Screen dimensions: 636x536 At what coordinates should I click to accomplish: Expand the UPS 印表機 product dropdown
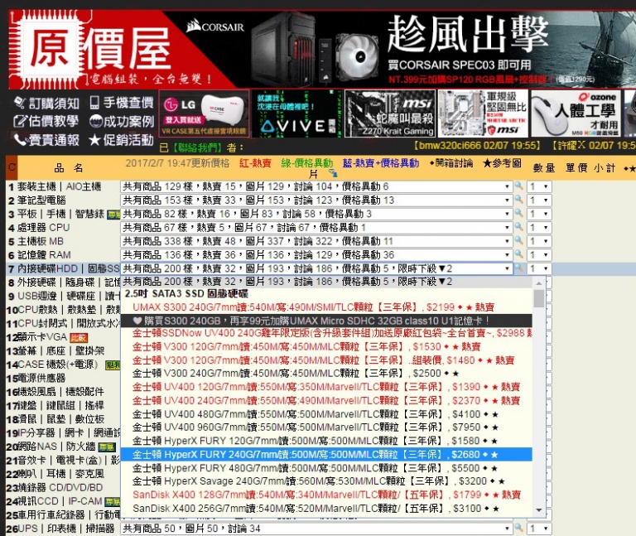(x=316, y=529)
